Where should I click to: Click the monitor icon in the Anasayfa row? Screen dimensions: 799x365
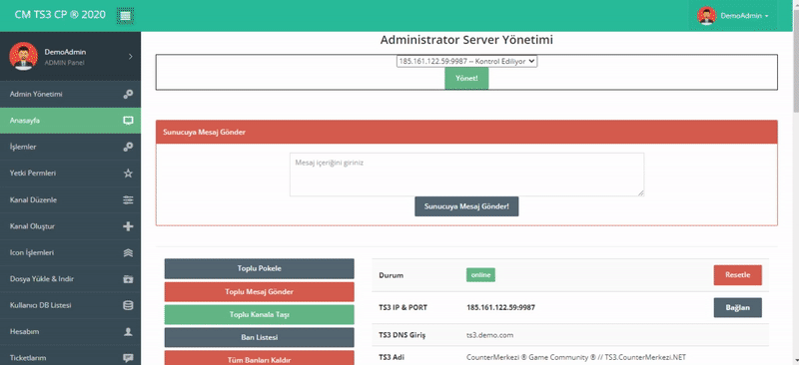point(129,121)
